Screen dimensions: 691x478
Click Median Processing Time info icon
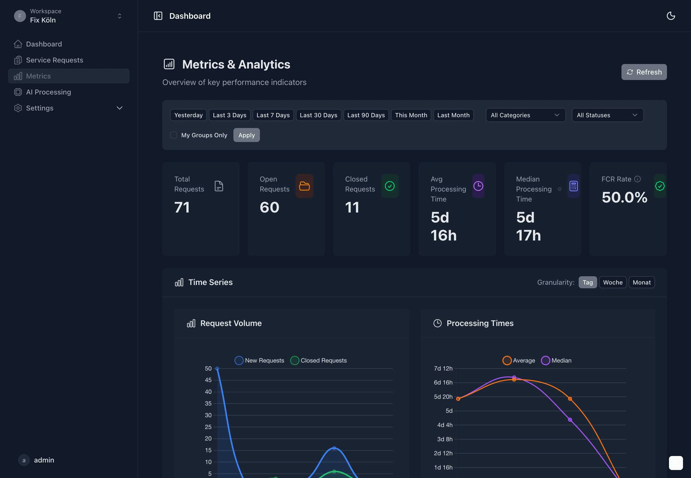(559, 189)
